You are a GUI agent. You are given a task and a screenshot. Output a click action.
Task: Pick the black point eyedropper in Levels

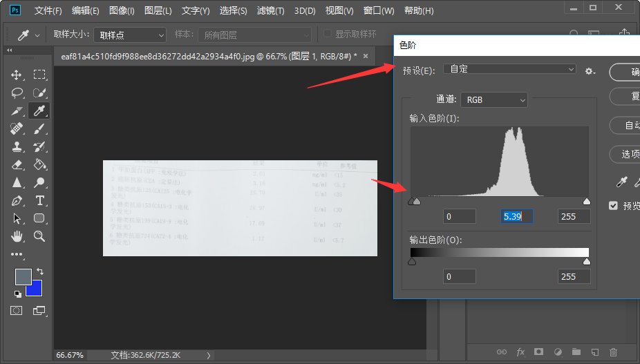(x=621, y=182)
